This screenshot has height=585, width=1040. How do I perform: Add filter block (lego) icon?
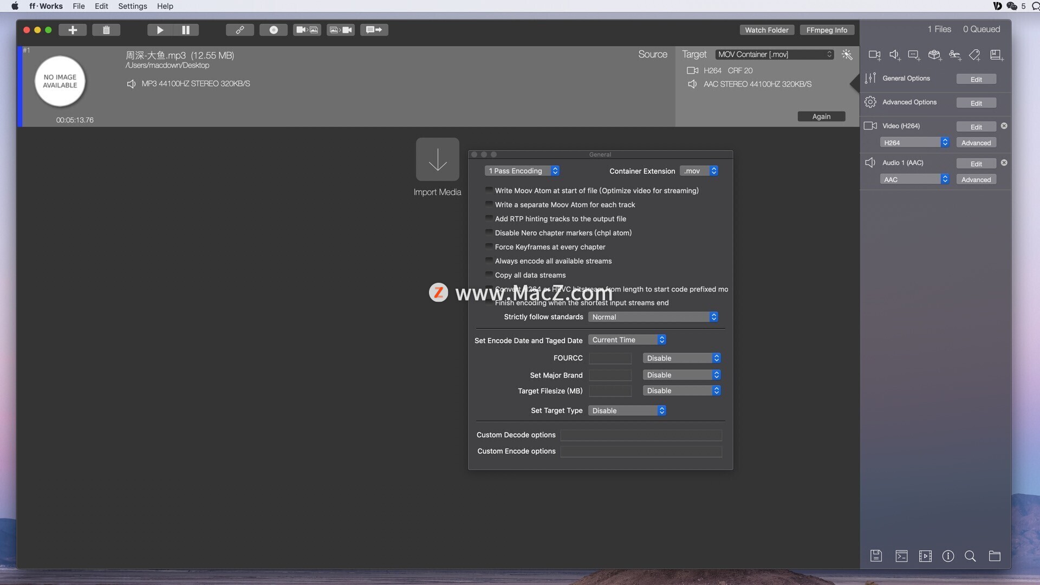(x=935, y=55)
